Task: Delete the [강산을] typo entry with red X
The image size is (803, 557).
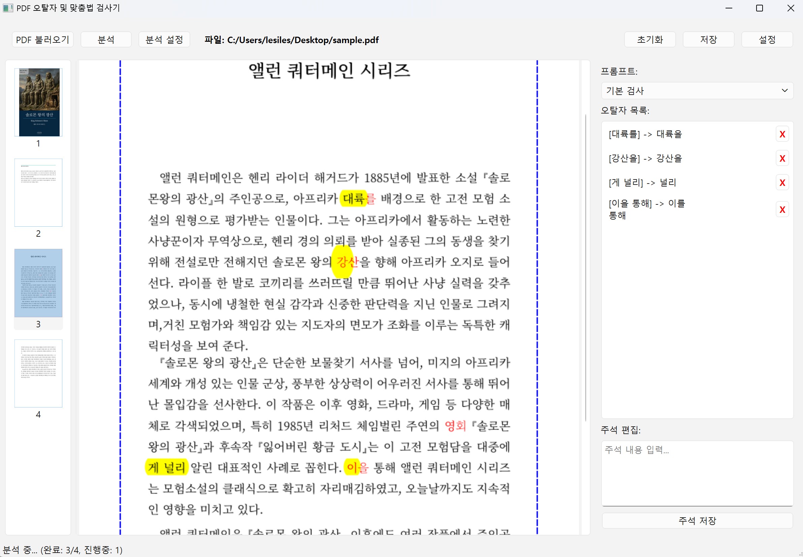Action: (782, 158)
